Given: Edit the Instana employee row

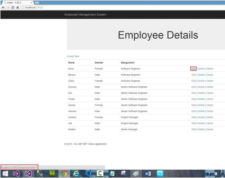Looking at the screenshot, I should click(x=193, y=117).
